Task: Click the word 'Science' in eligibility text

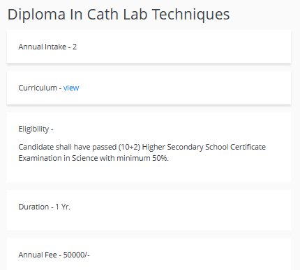Action: [85, 158]
